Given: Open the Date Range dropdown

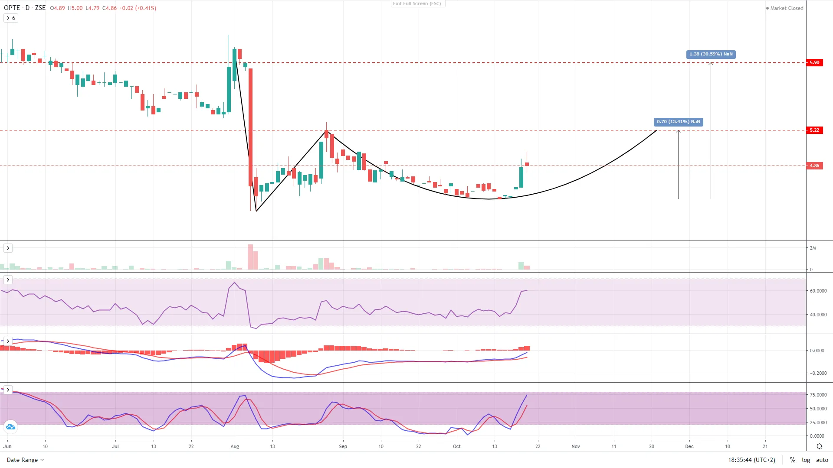Looking at the screenshot, I should coord(25,460).
